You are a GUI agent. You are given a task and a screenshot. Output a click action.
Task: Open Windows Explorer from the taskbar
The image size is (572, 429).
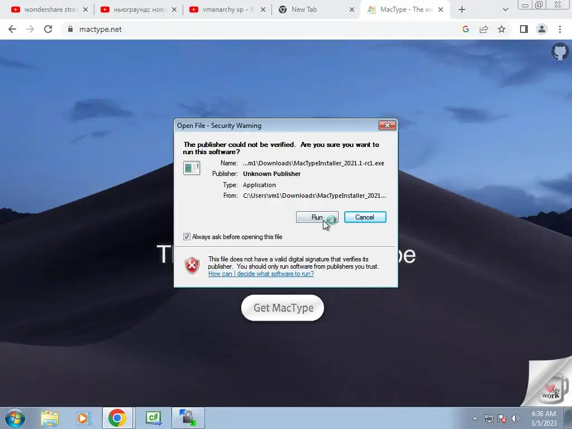[50, 418]
